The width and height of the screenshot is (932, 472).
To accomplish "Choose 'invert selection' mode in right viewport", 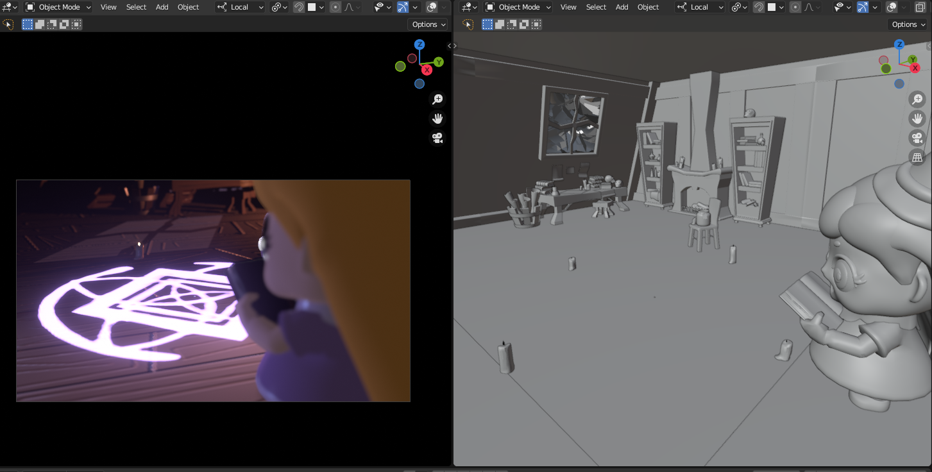I will (524, 24).
